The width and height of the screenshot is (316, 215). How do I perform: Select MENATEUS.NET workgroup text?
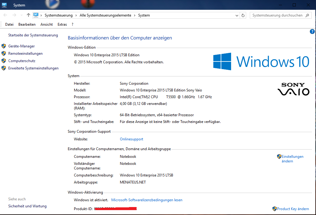tap(133, 182)
